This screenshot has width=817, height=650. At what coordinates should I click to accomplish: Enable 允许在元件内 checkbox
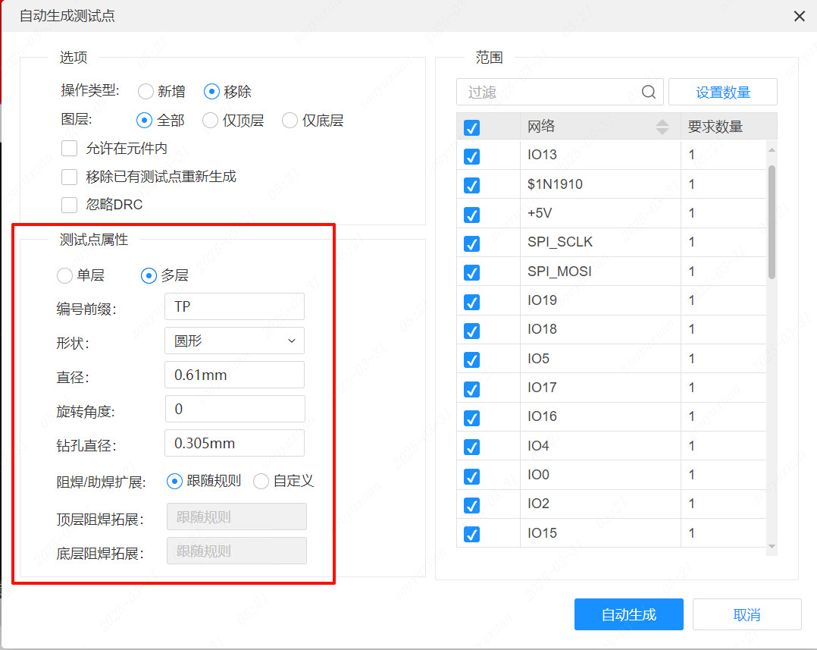[x=69, y=148]
